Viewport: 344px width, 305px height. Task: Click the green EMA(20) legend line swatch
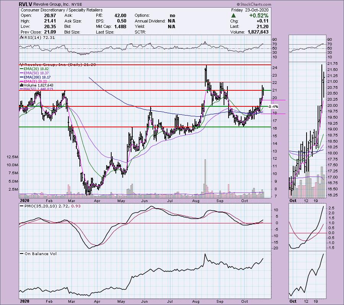coord(21,69)
